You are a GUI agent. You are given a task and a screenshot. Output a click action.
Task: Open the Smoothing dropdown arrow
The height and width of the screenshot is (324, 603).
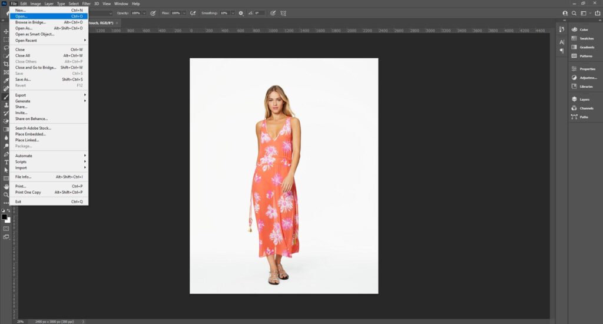[x=233, y=13]
